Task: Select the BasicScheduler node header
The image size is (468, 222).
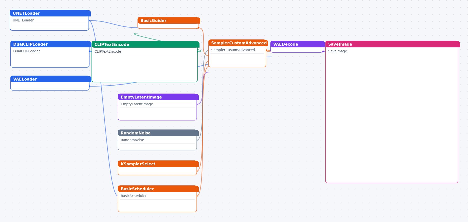Action: click(x=158, y=189)
